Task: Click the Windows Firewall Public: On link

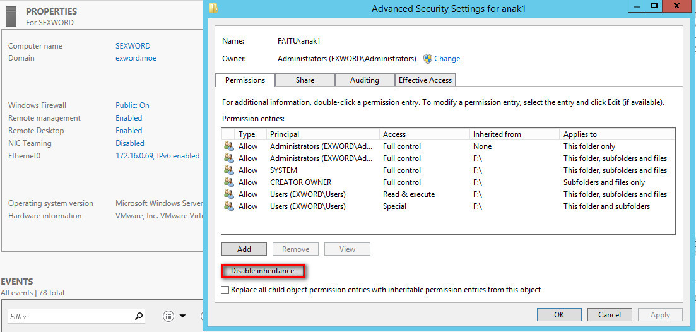Action: [132, 105]
